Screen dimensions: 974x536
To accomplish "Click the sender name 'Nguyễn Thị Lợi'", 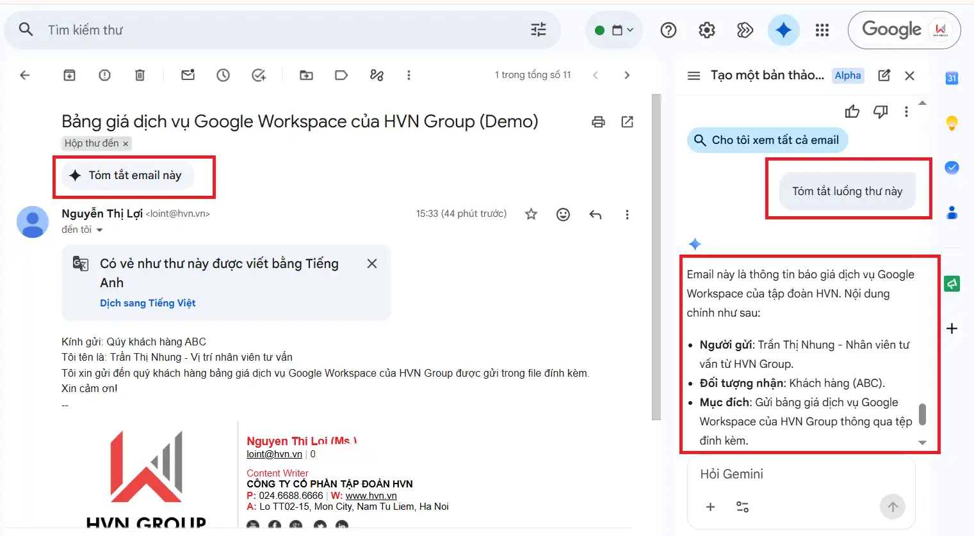I will click(102, 214).
